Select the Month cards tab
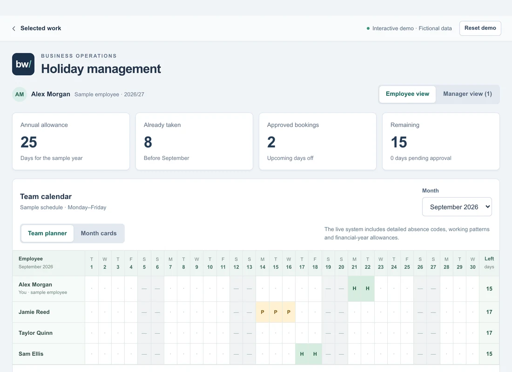Image resolution: width=512 pixels, height=372 pixels. tap(99, 233)
